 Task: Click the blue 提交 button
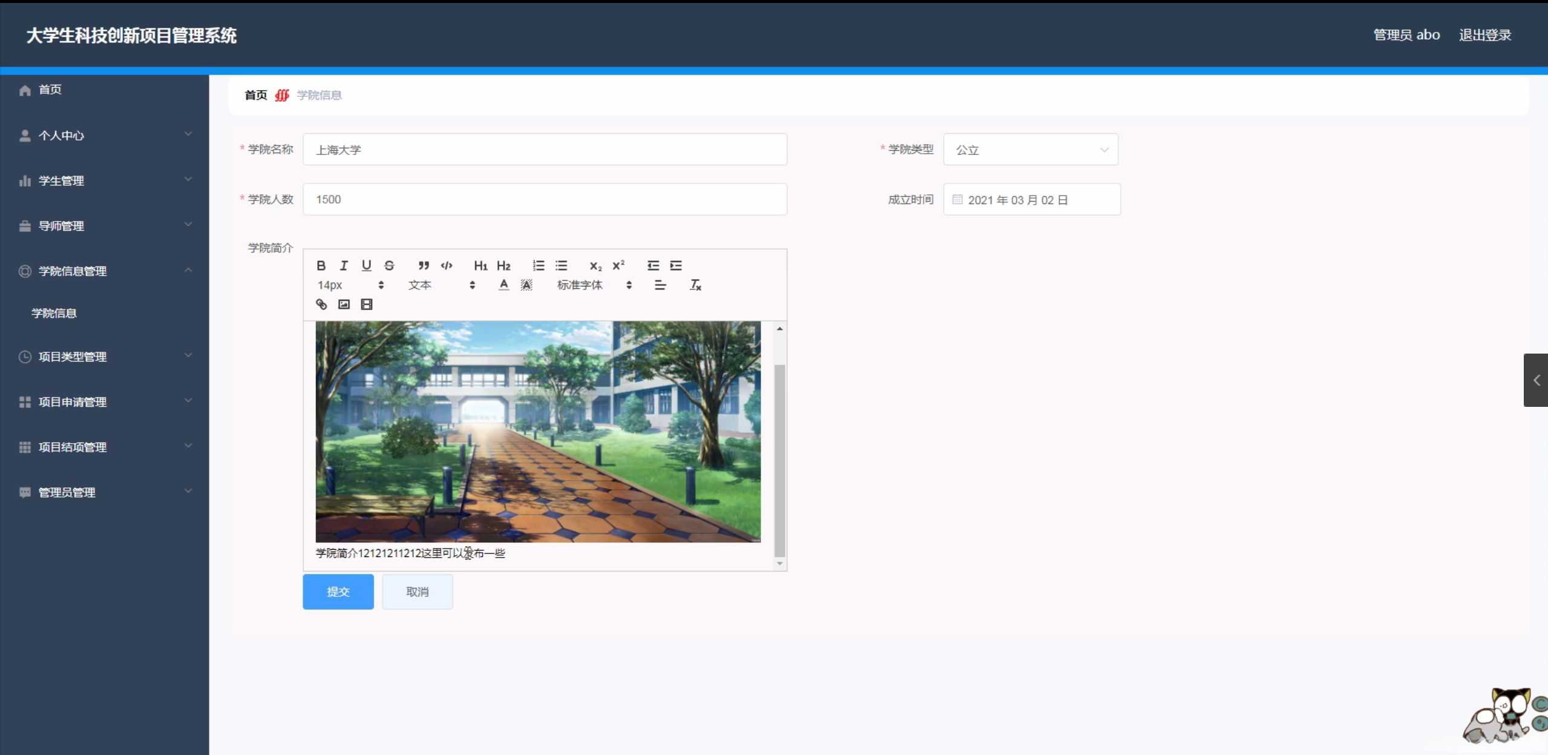point(338,592)
